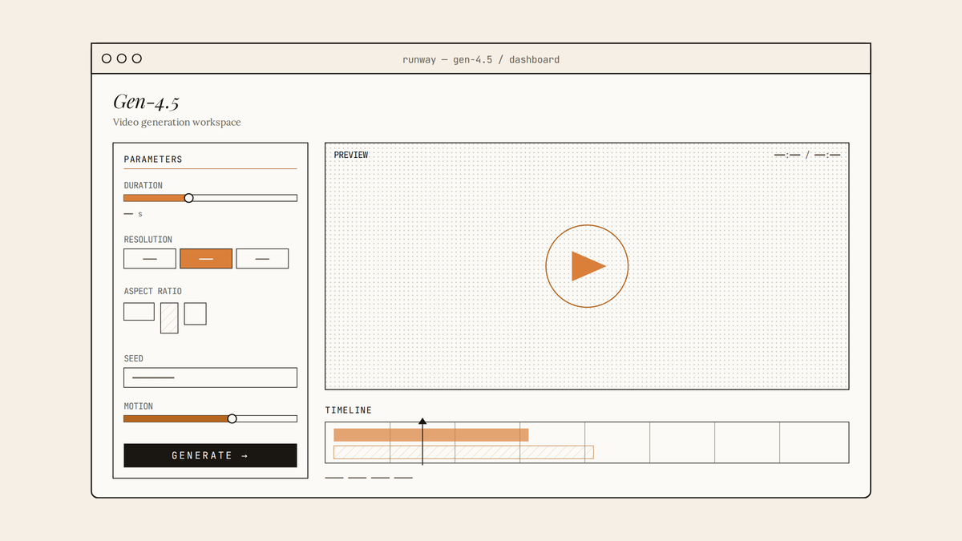Select the landscape aspect ratio box

coord(139,311)
